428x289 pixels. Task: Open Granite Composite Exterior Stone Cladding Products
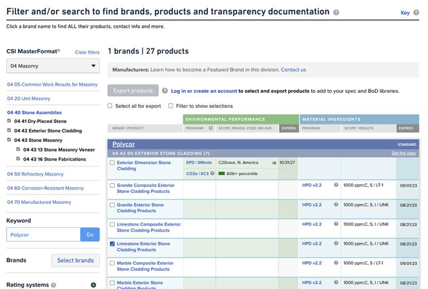click(x=146, y=188)
